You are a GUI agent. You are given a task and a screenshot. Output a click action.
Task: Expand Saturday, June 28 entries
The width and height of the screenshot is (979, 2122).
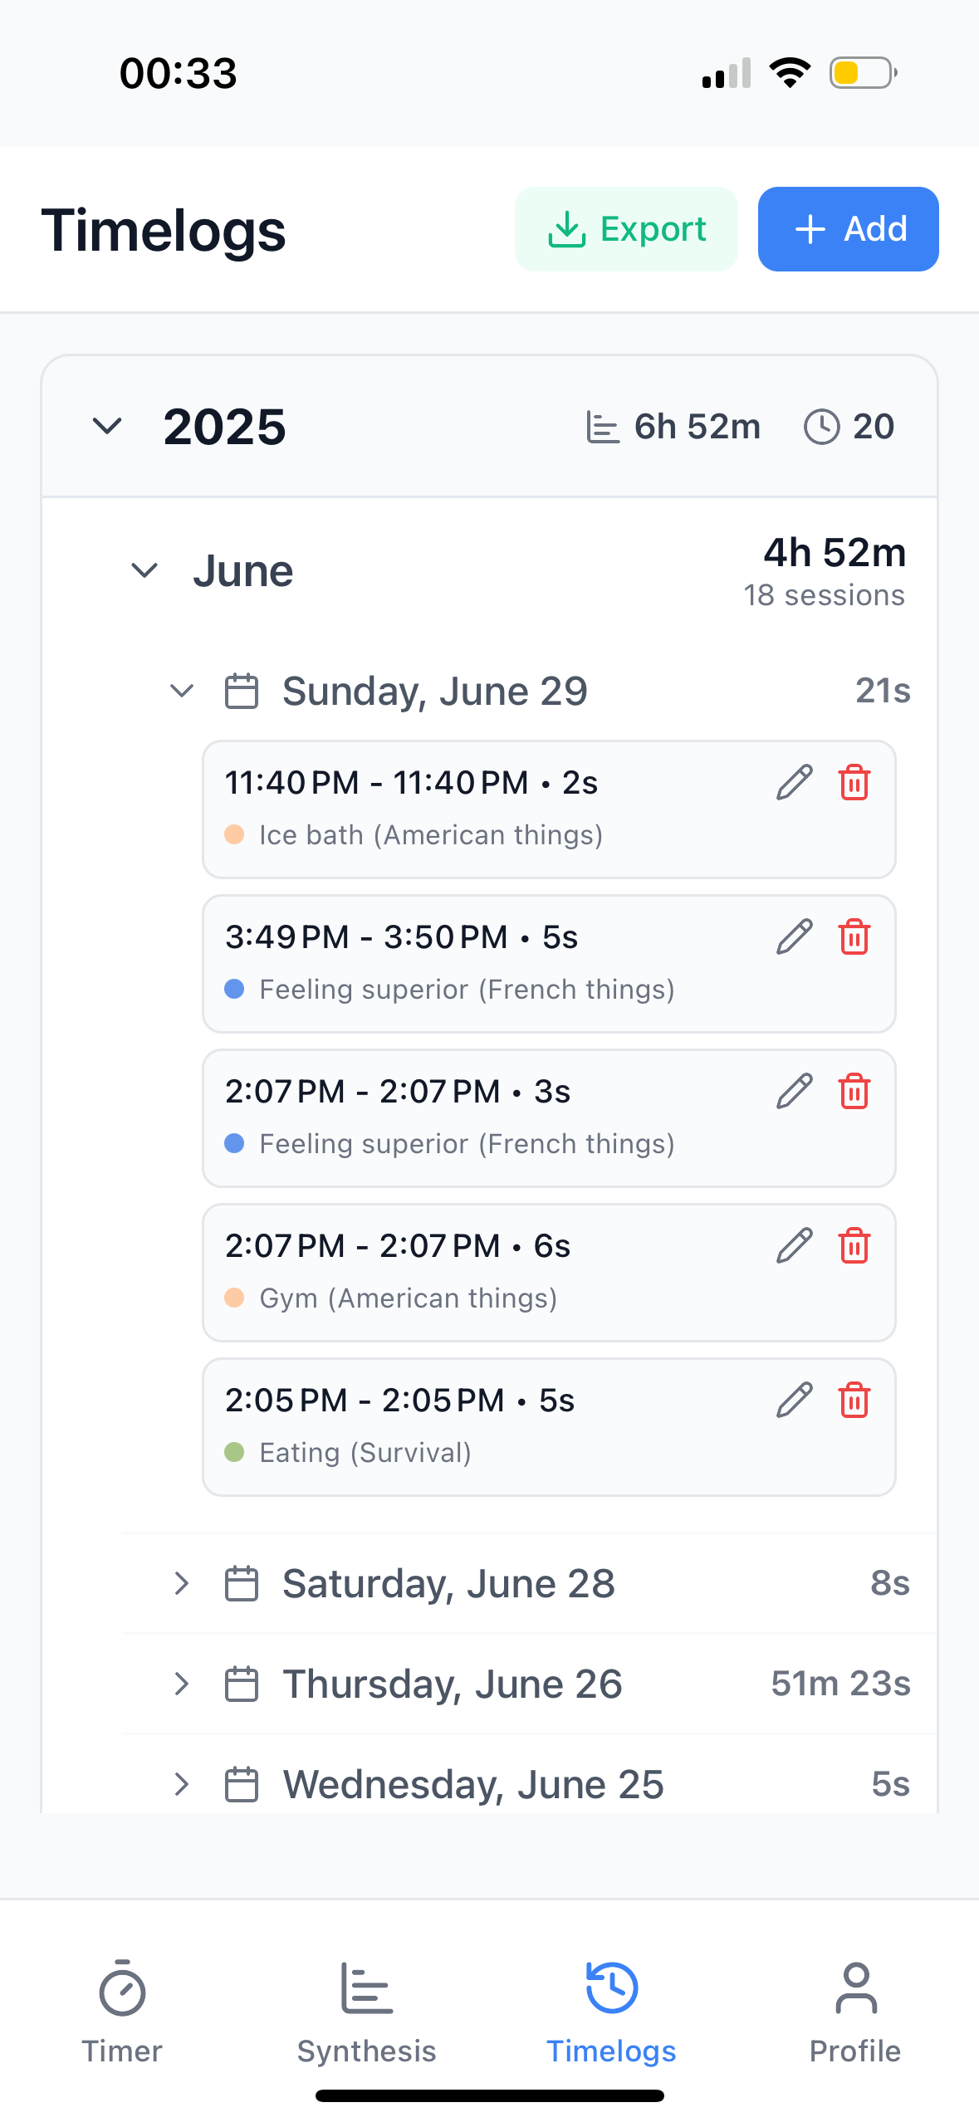click(182, 1583)
